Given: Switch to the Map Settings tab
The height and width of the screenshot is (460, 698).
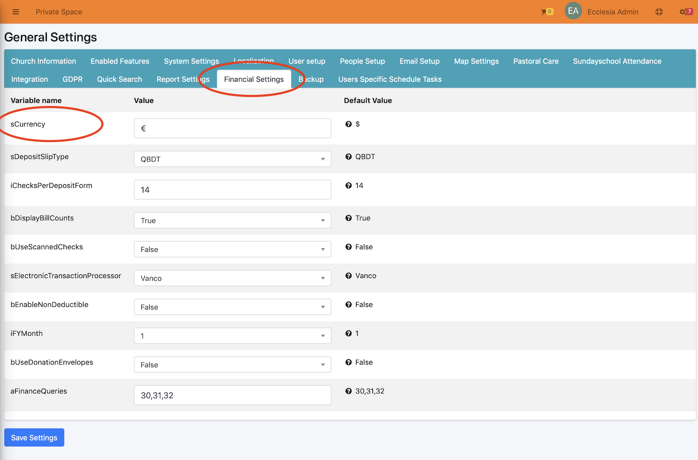Looking at the screenshot, I should point(476,61).
